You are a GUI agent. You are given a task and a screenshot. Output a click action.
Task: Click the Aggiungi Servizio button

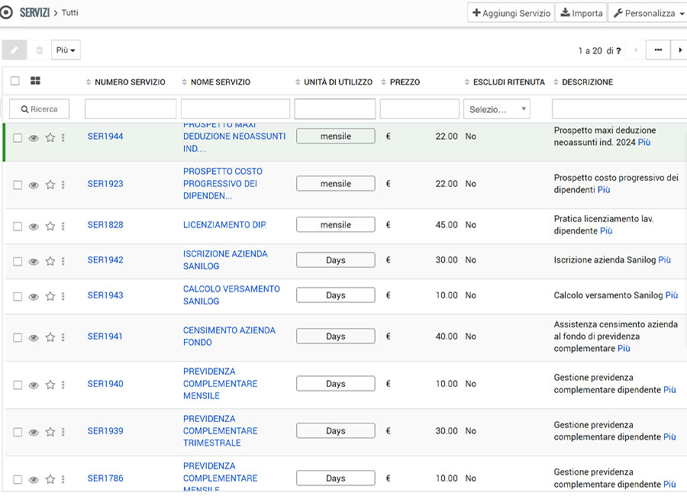click(x=511, y=13)
